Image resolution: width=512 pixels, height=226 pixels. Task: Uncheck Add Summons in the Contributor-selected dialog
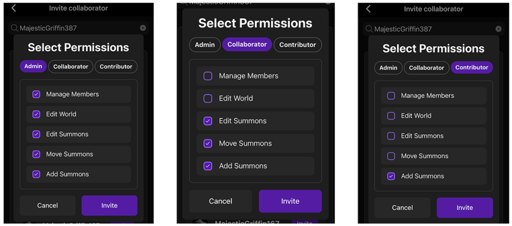click(x=391, y=176)
